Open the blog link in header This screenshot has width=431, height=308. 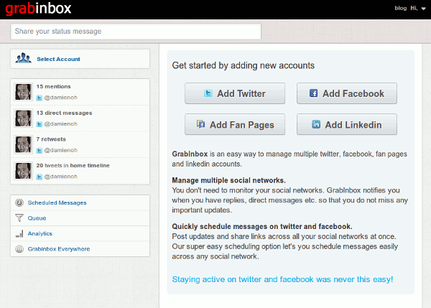(x=401, y=8)
